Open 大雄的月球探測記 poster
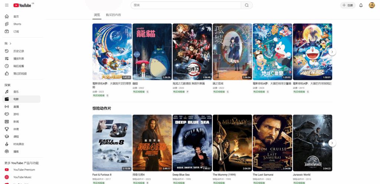Image resolution: width=380 pixels, height=184 pixels. [312, 52]
